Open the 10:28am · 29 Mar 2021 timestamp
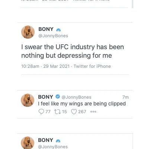Screen dimensions: 143x149 pos(45,66)
